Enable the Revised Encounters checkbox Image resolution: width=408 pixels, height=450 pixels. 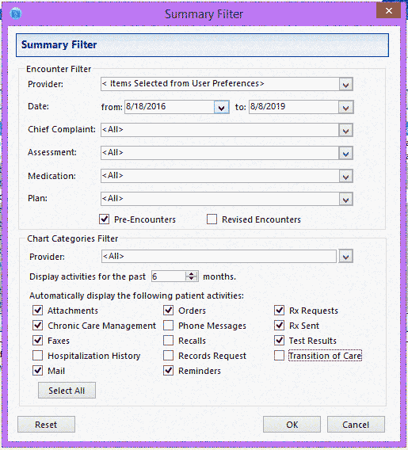[x=212, y=219]
